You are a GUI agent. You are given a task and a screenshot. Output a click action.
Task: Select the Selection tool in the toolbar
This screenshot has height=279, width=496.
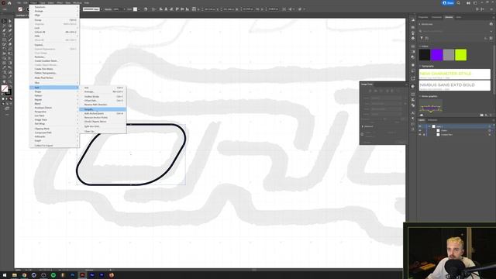point(4,22)
